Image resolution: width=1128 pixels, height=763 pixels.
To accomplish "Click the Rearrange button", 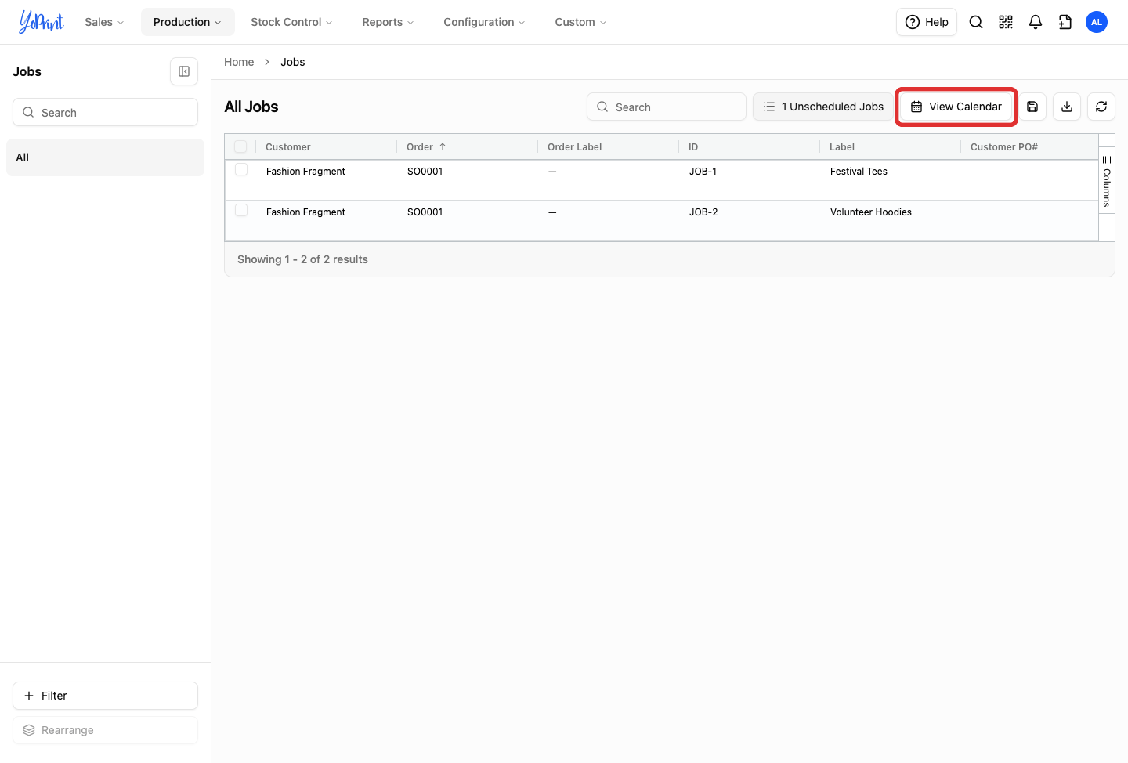I will [105, 730].
